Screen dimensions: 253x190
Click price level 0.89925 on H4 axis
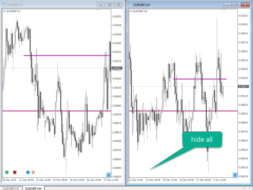point(244,114)
